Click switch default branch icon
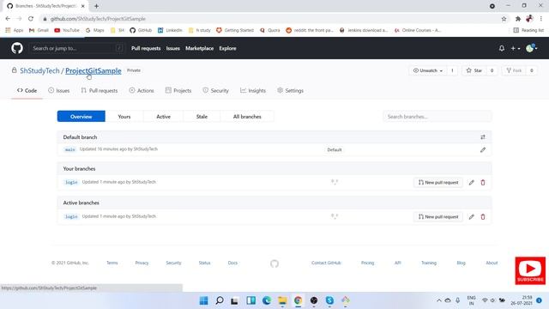Viewport: 549px width, 309px height. click(x=483, y=137)
